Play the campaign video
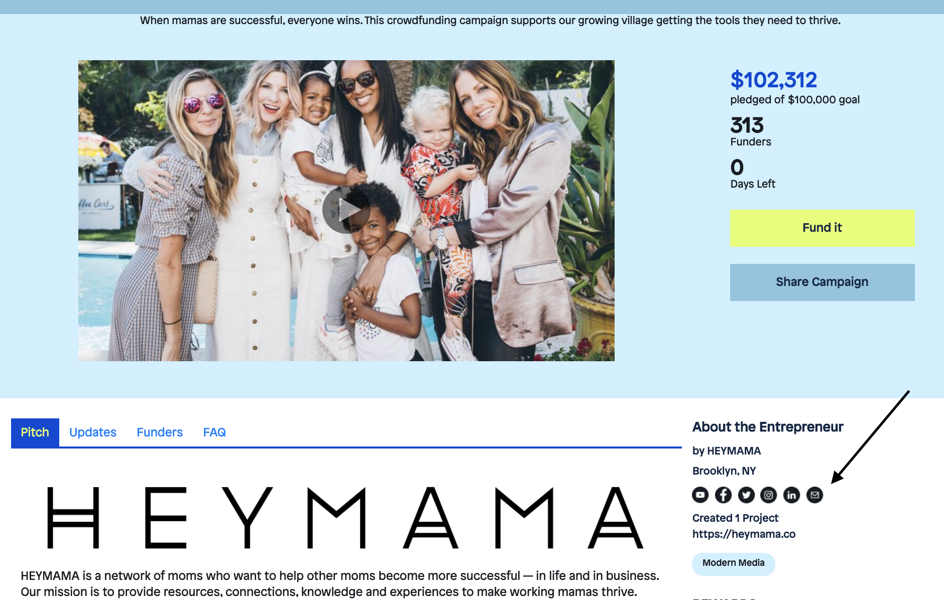This screenshot has width=944, height=600. (346, 210)
